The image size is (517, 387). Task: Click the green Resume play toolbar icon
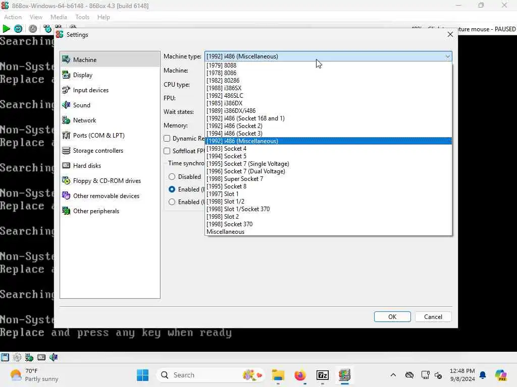6,29
